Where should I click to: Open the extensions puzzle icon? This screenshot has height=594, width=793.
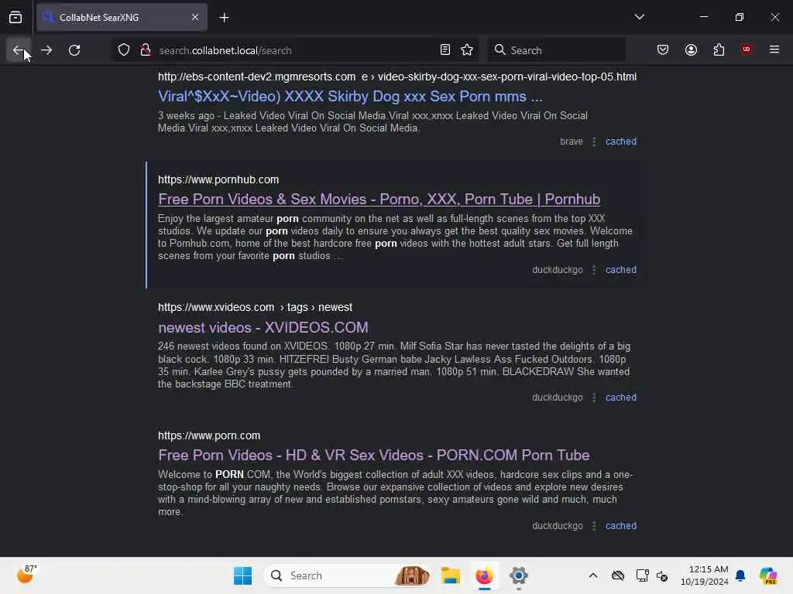pos(719,50)
